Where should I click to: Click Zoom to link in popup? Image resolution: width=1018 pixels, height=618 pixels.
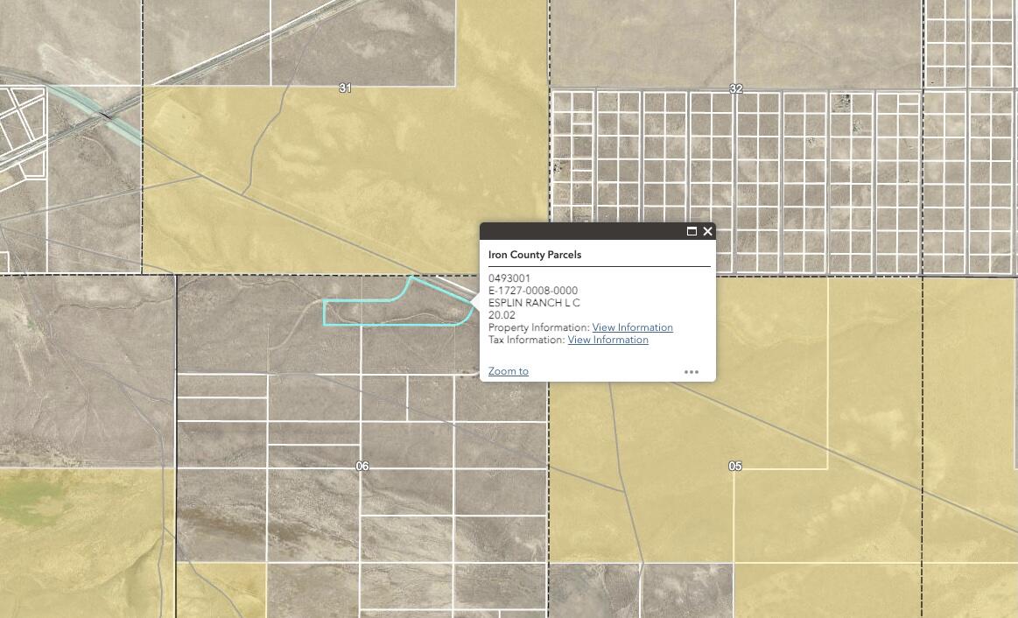pyautogui.click(x=508, y=371)
